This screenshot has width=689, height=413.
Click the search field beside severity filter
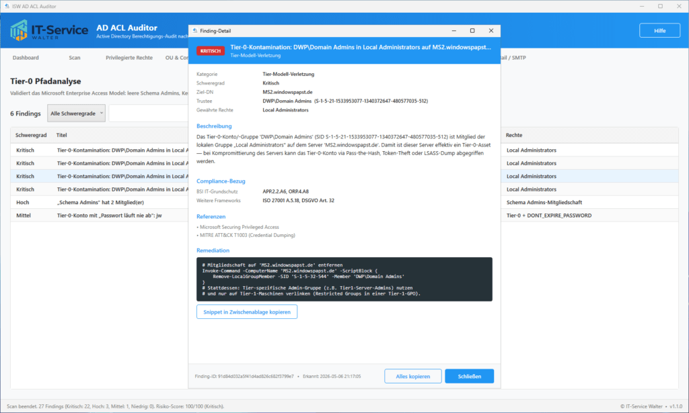point(149,113)
